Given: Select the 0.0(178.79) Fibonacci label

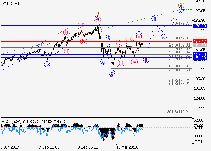Looking at the screenshot, I should (181, 23).
